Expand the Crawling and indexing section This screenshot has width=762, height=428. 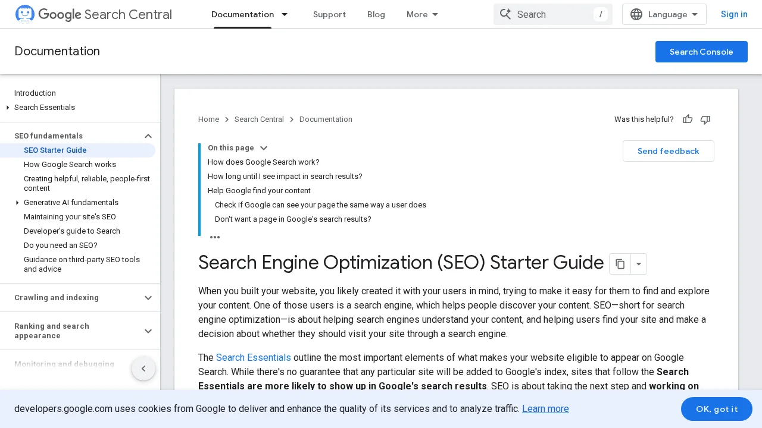coord(148,298)
